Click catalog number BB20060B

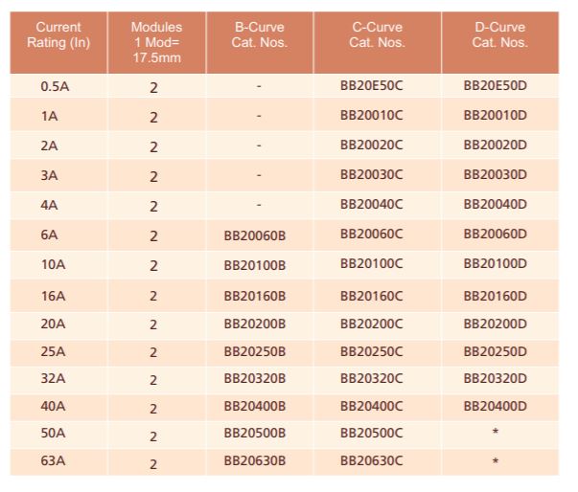[x=255, y=235]
